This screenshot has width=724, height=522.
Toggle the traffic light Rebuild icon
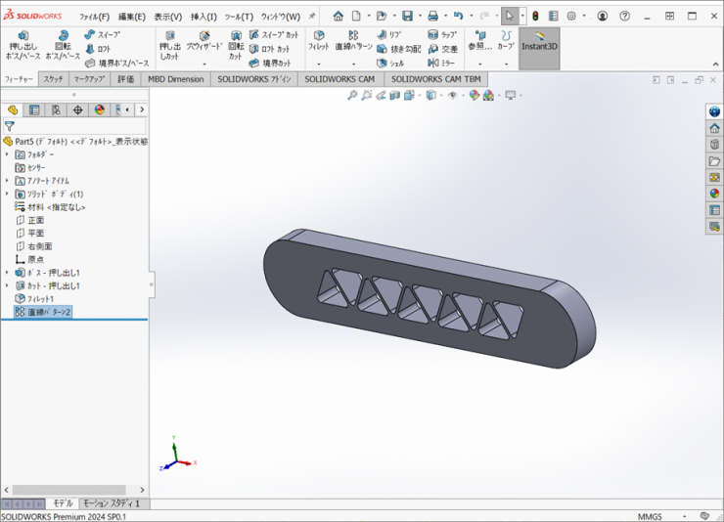(535, 17)
